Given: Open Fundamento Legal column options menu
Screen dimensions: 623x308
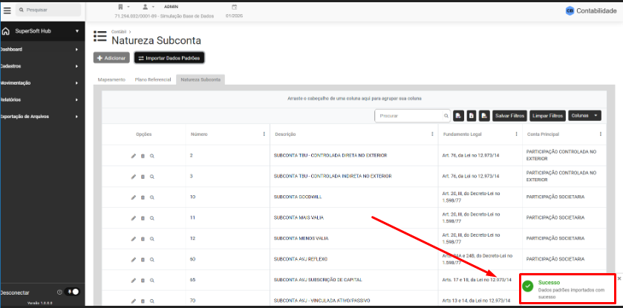Looking at the screenshot, I should coord(516,134).
